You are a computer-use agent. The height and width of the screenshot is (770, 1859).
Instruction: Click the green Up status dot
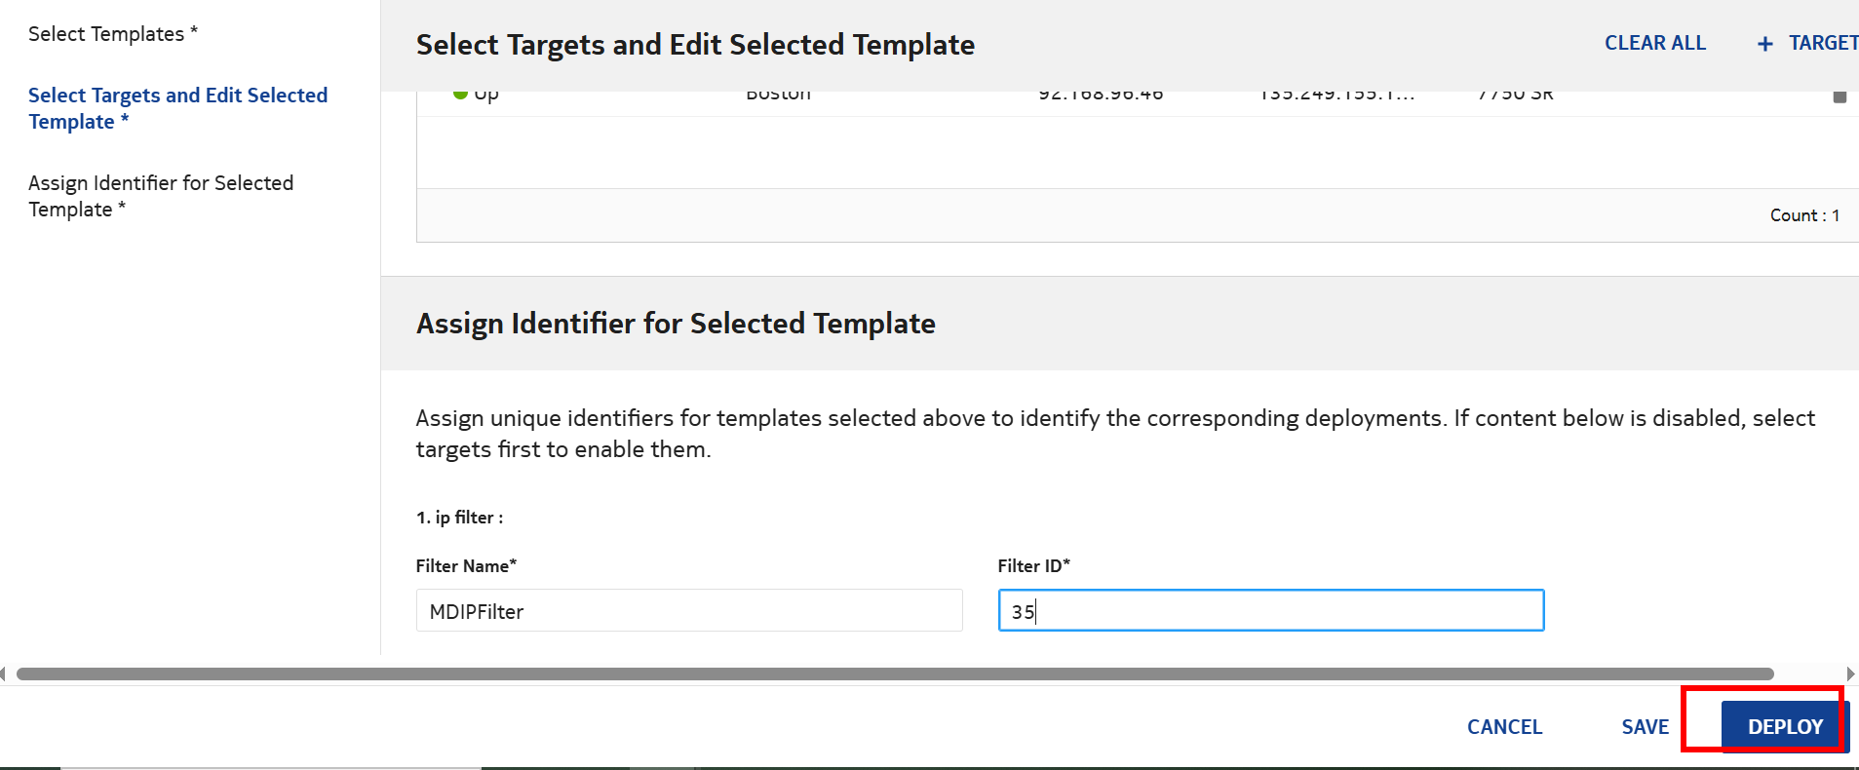click(x=460, y=95)
